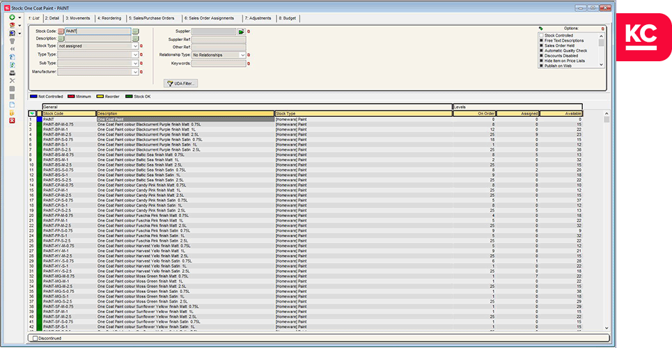Toggle the Discounts Disabled option
This screenshot has height=348, width=672.
[541, 56]
